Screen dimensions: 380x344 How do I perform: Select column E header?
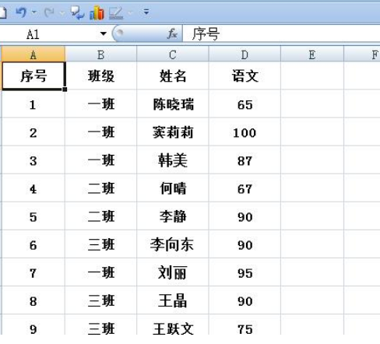tap(312, 54)
